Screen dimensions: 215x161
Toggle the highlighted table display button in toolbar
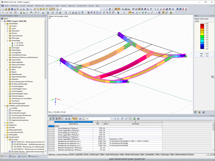click(x=53, y=9)
